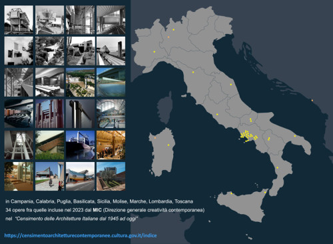The width and height of the screenshot is (333, 244).
Task: Click the orange dot across the Adriatic Sea
Action: pyautogui.click(x=312, y=101)
